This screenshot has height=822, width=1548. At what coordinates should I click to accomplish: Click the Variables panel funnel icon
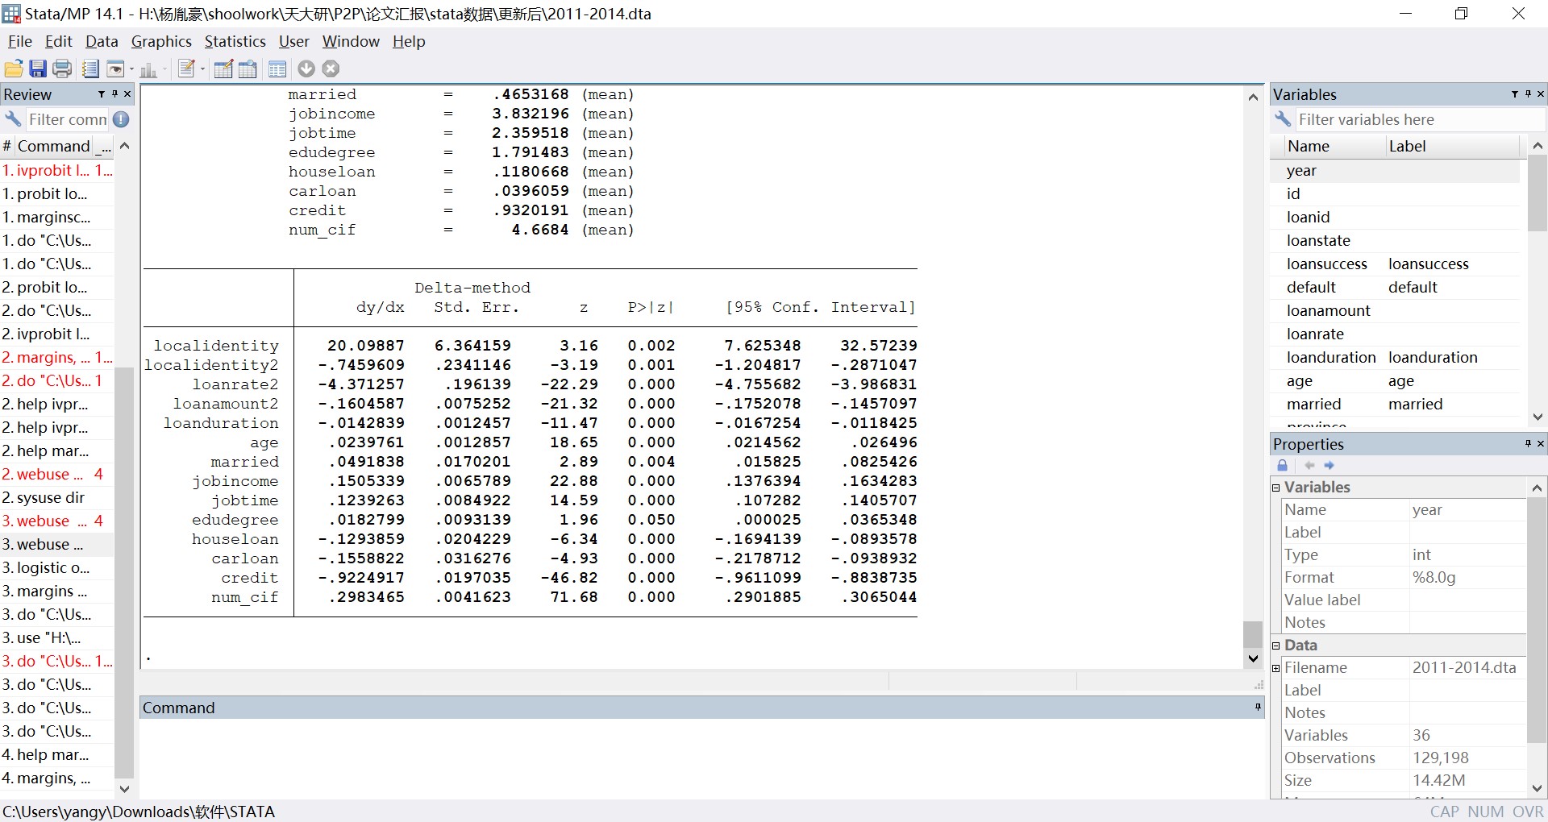tap(1515, 94)
